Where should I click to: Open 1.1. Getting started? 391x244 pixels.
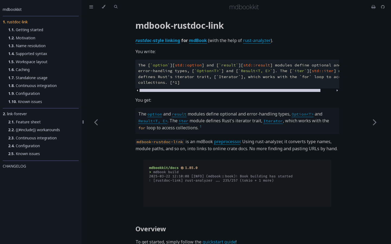pos(26,30)
